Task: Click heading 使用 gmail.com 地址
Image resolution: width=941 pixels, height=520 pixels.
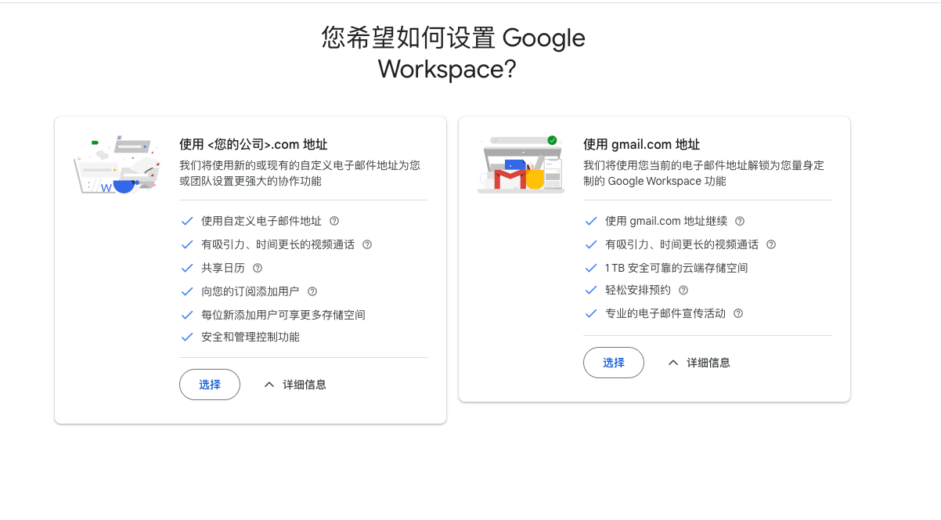Action: (642, 144)
